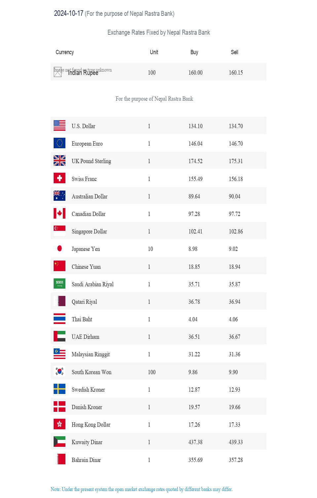Image resolution: width=317 pixels, height=498 pixels.
Task: Select the UK Pound Sterling flag
Action: click(59, 160)
